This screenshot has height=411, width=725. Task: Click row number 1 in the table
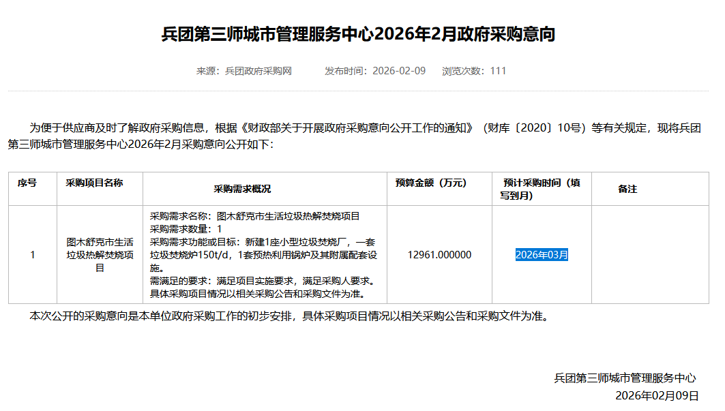32,255
